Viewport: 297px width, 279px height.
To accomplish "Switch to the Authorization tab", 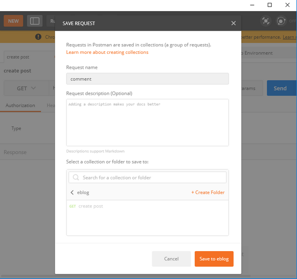I will [x=20, y=105].
